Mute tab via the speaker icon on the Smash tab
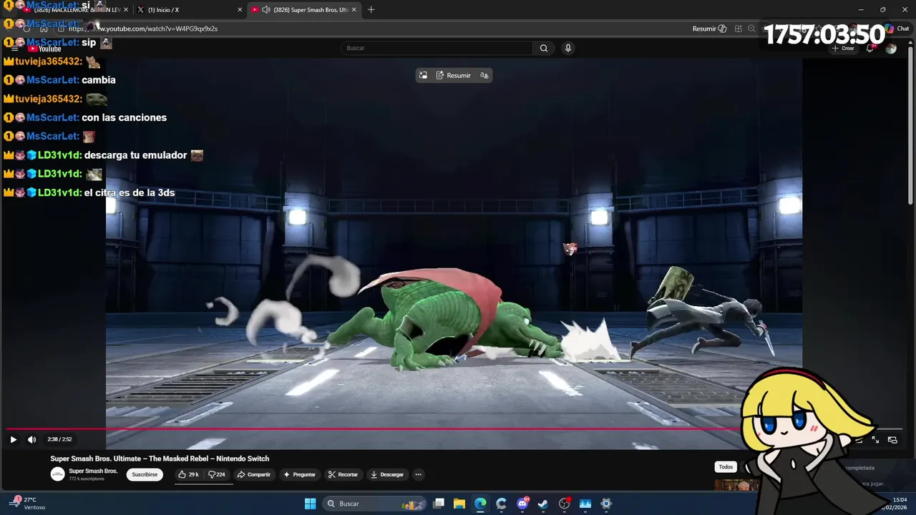 (x=266, y=9)
